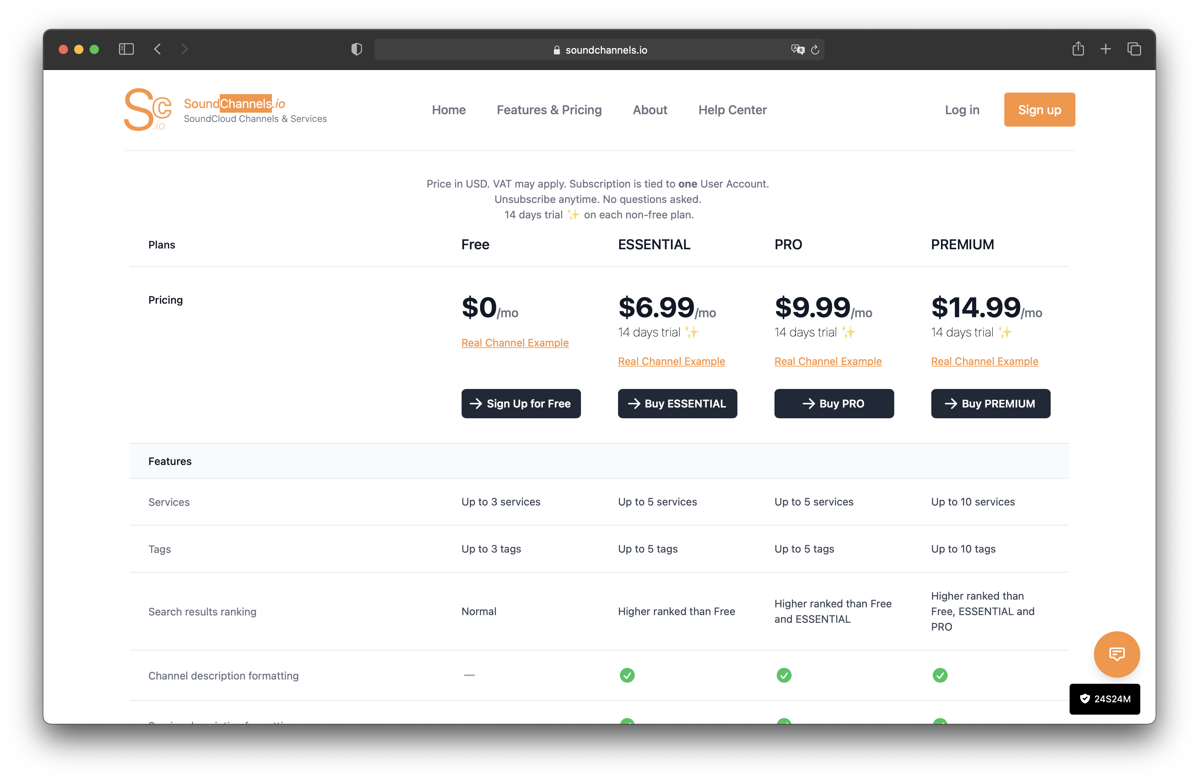Click PREMIUM channel description formatting checkmark
The height and width of the screenshot is (781, 1199).
pyautogui.click(x=939, y=675)
